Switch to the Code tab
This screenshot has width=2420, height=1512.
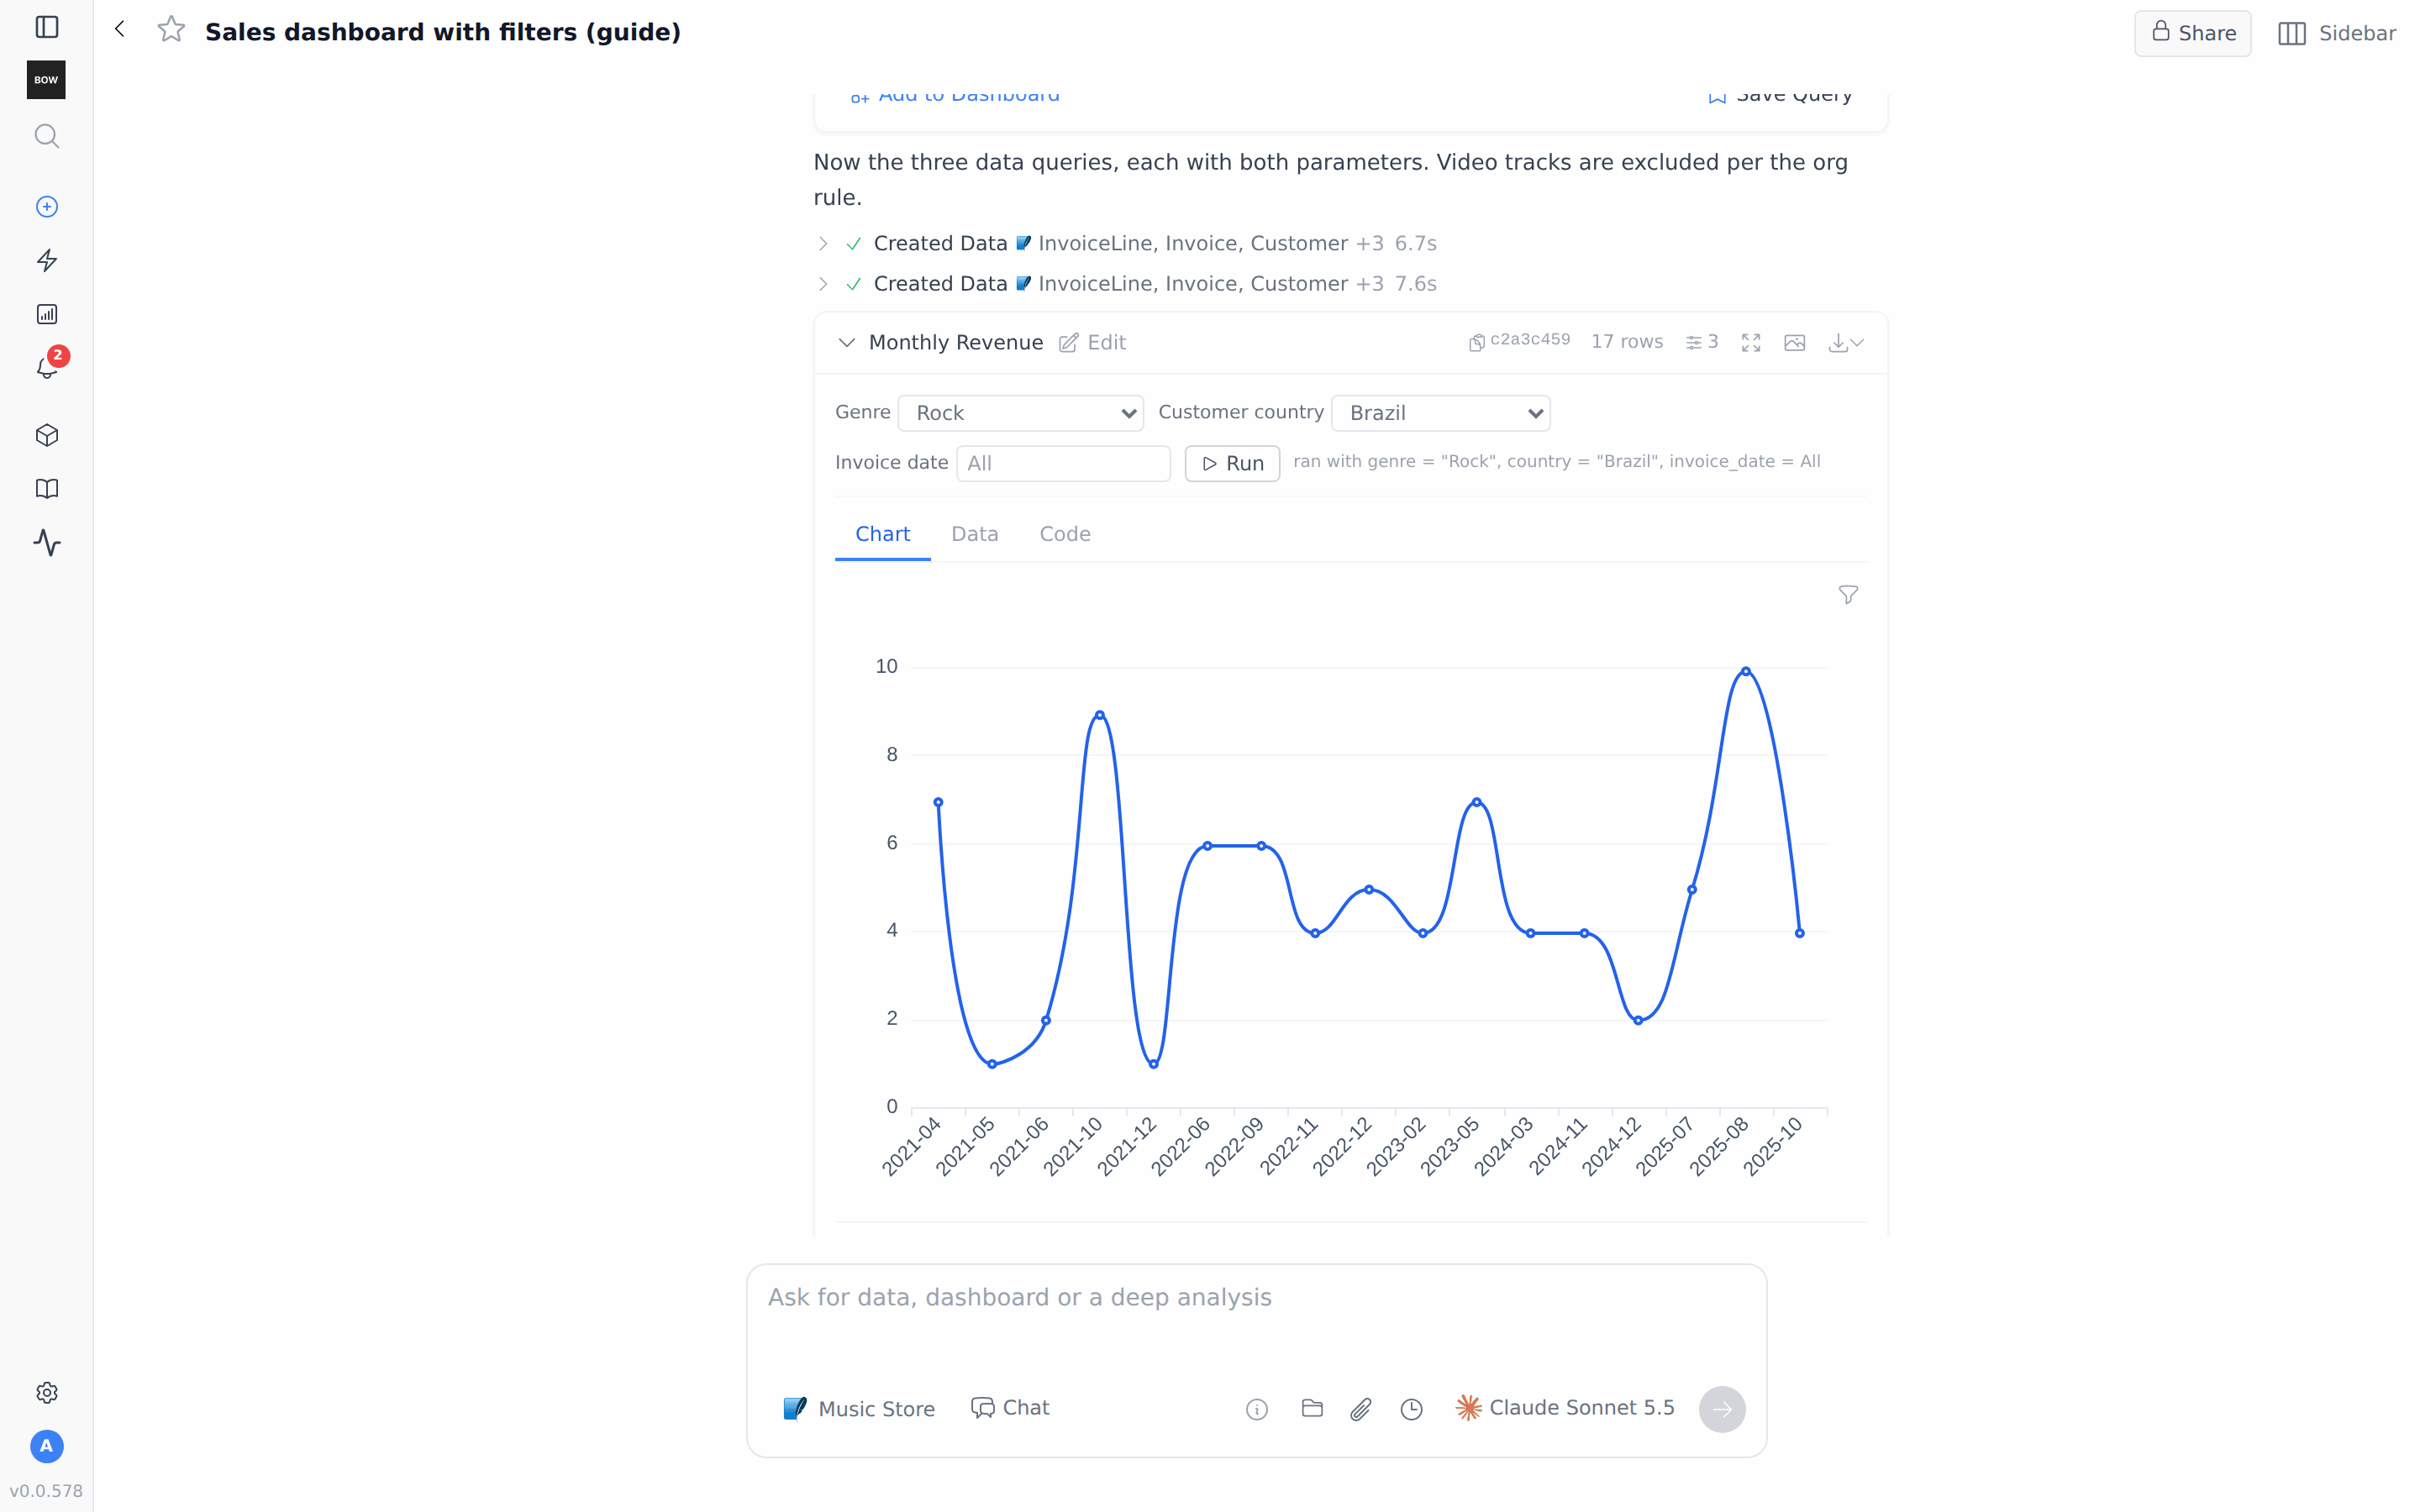[1065, 534]
